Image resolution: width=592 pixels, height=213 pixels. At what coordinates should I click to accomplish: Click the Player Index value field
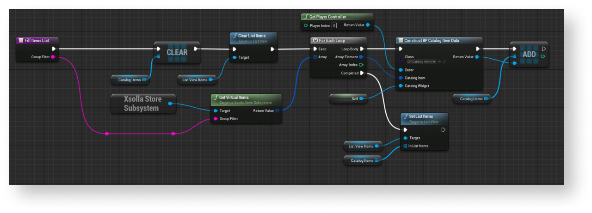(334, 25)
